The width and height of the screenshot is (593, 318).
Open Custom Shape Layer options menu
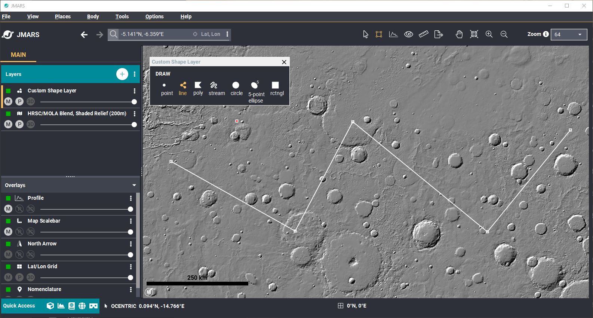pyautogui.click(x=135, y=91)
